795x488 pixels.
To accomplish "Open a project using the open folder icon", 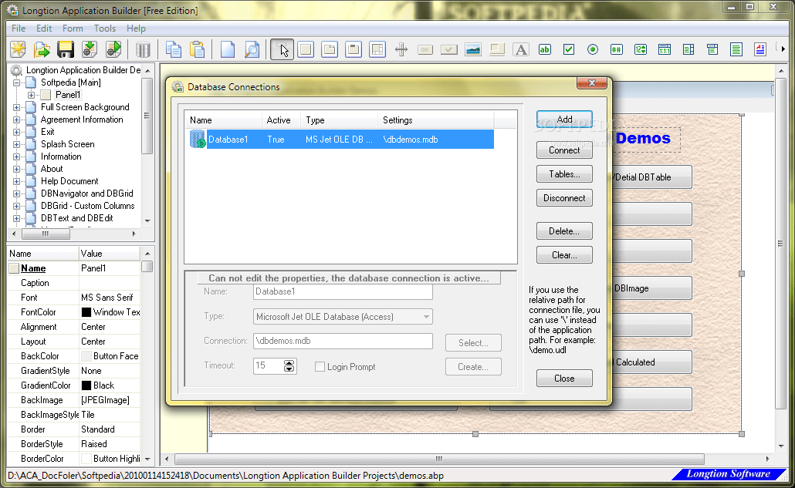I will click(43, 49).
